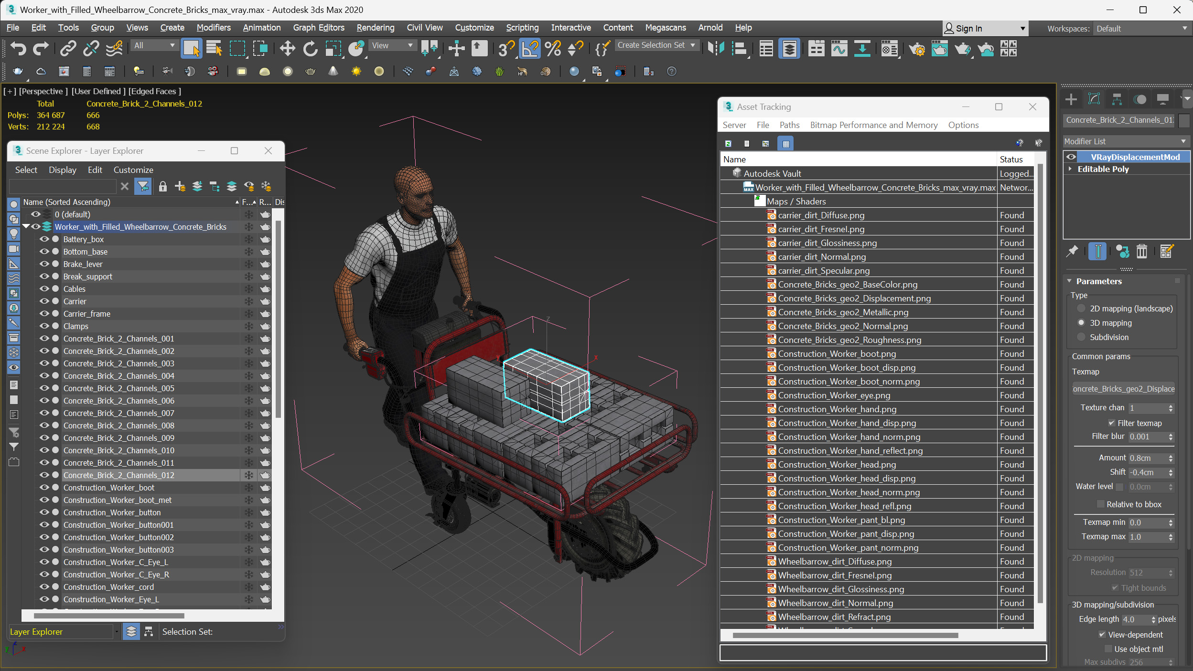Click the Name column header in Asset Tracking
The image size is (1193, 671).
tap(859, 160)
